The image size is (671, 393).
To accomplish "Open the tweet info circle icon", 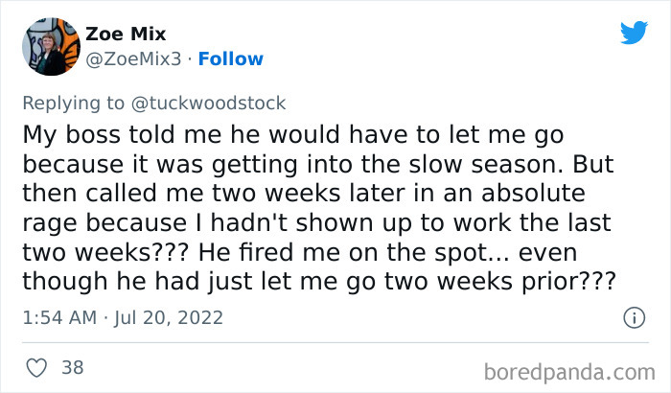I will click(x=633, y=316).
